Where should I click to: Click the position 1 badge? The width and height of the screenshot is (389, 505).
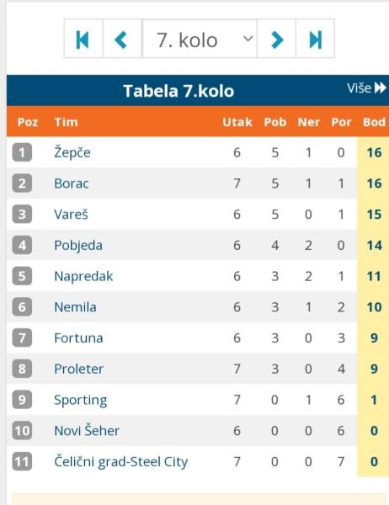[x=22, y=152]
